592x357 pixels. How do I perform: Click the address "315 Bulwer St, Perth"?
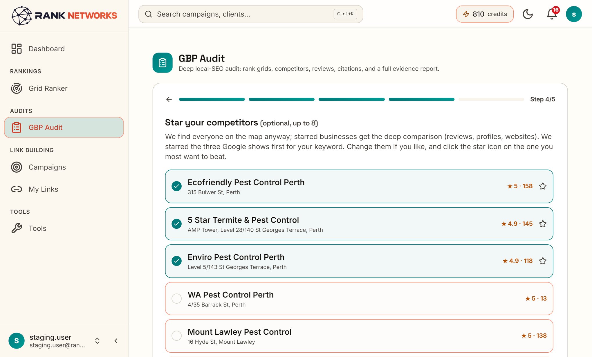(x=214, y=192)
